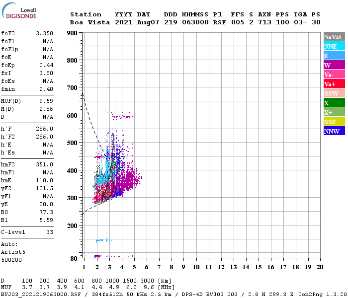Screen dimensions: 348x298
Task: Click the fmin value 2.40
Action: (46, 89)
